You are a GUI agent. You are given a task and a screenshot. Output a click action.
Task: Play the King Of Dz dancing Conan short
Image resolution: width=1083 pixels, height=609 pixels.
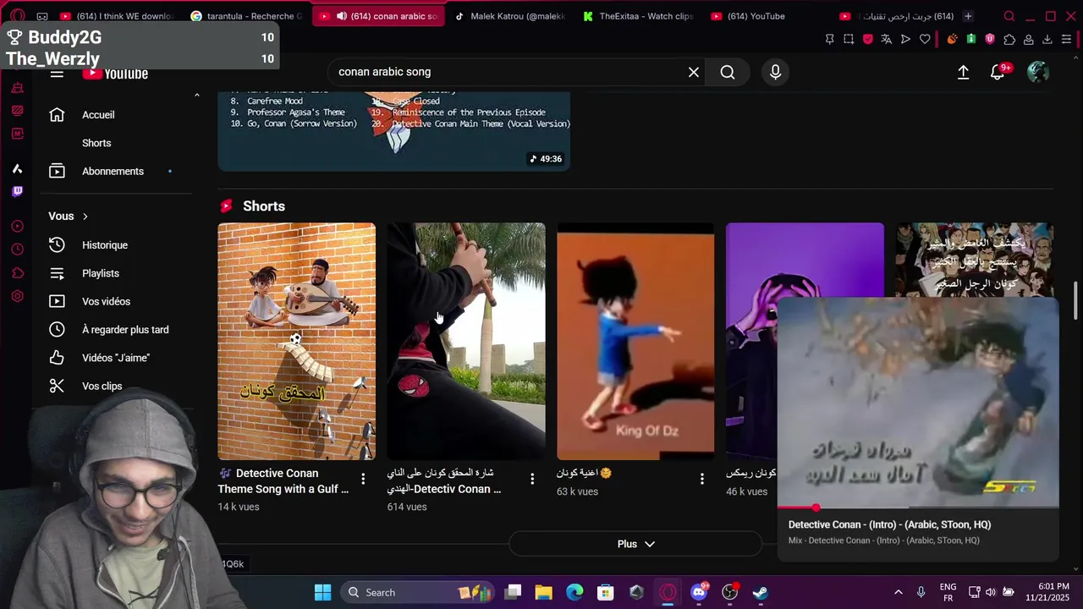635,341
